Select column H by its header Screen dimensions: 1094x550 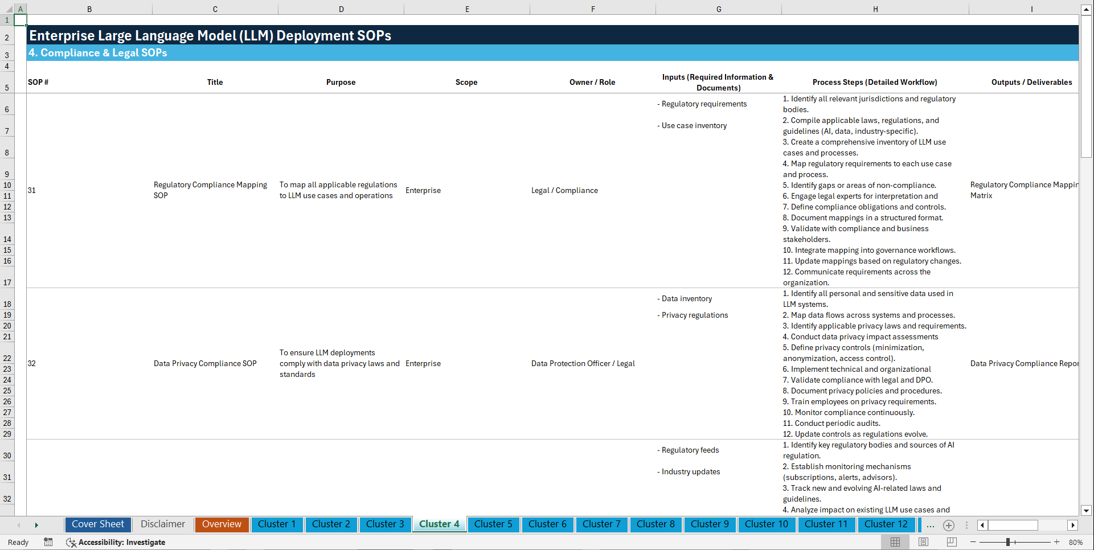coord(875,9)
